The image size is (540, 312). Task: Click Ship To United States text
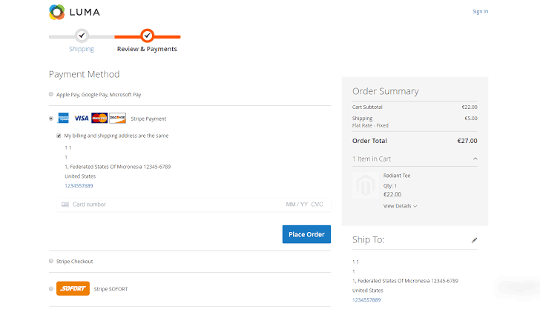point(368,291)
